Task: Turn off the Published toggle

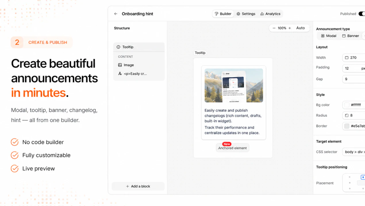Action: pos(362,13)
